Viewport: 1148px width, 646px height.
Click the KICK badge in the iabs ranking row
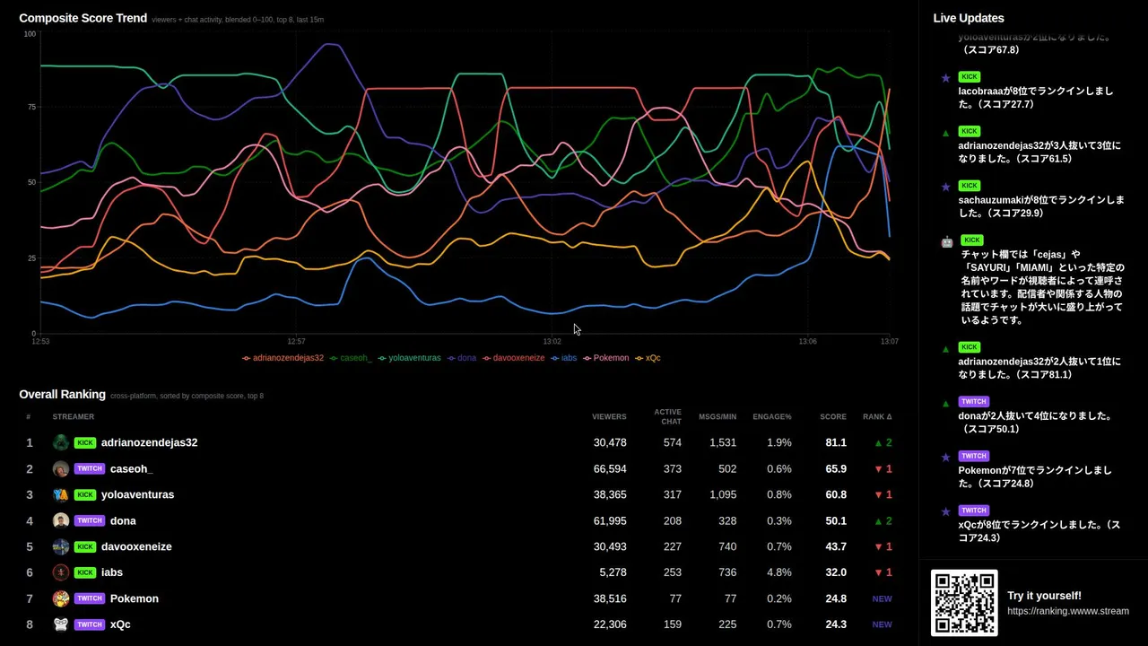[85, 572]
